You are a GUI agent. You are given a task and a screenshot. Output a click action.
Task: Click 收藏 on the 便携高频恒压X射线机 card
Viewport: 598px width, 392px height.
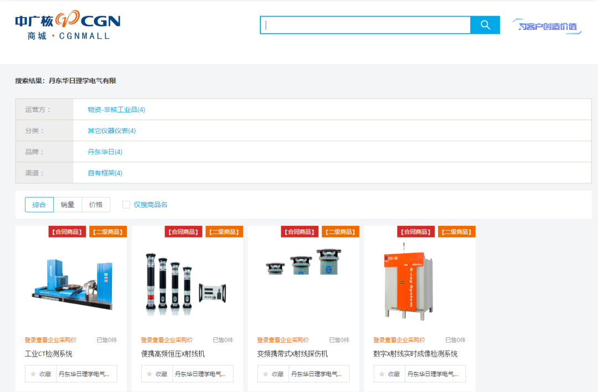tap(157, 374)
